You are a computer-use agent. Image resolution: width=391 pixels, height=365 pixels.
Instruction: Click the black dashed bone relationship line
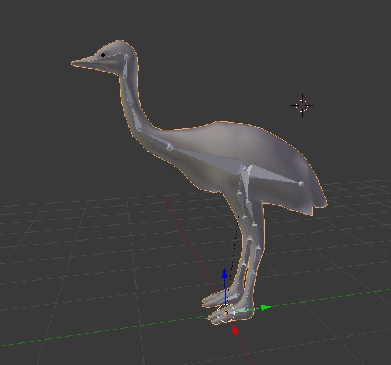[234, 255]
